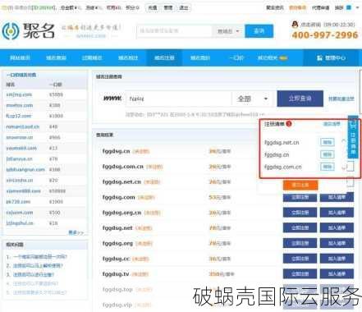
Task: Click the fggdsg.com.cn result domain name
Action: point(123,167)
